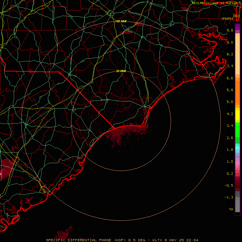The height and width of the screenshot is (242, 242).
Task: Click the 8.2 legend value
Action: pos(230,54)
